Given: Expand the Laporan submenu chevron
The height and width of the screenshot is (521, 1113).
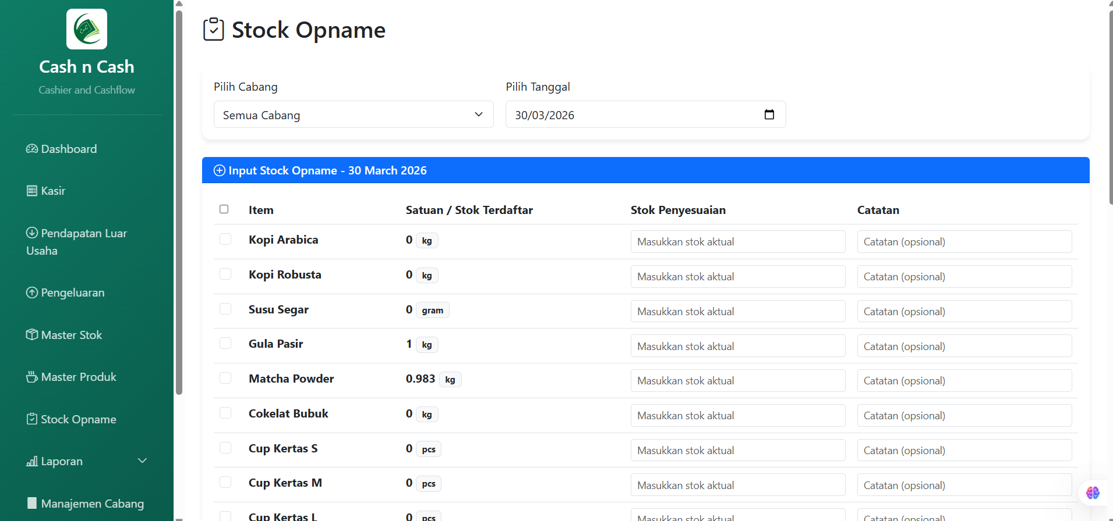Looking at the screenshot, I should [x=142, y=461].
